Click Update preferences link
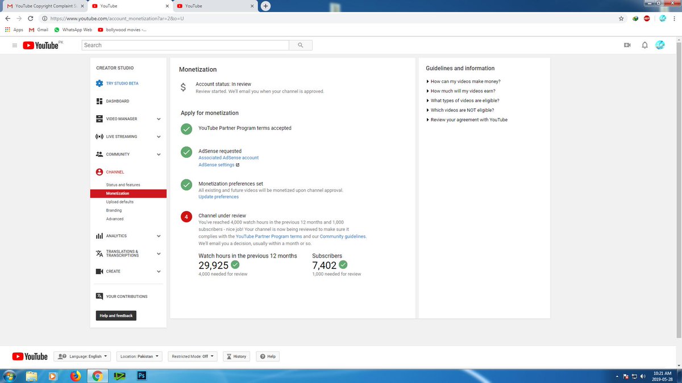 218,197
